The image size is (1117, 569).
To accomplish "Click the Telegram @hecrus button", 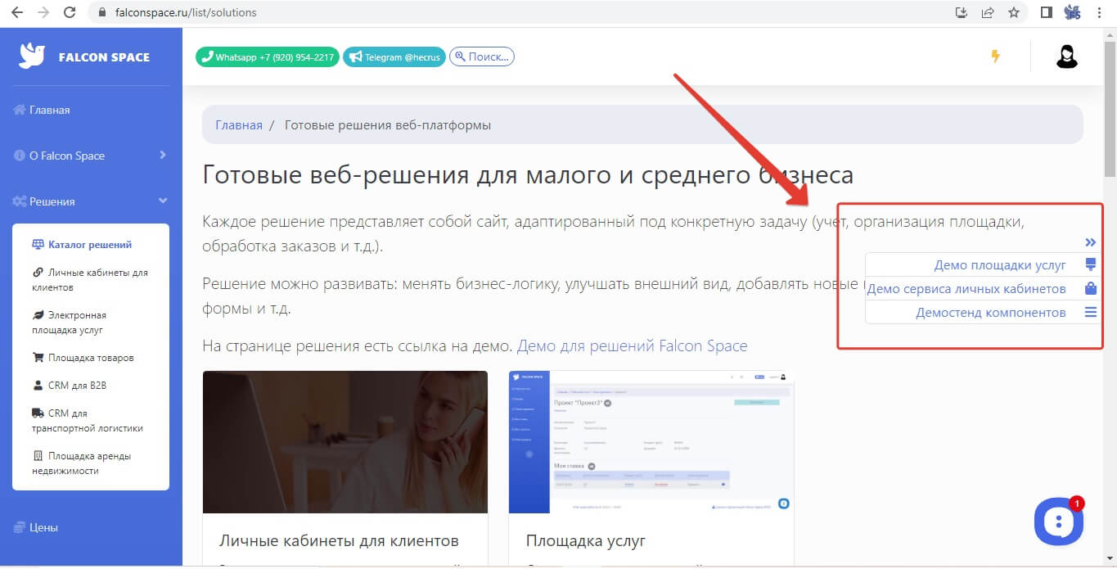I will coord(394,57).
